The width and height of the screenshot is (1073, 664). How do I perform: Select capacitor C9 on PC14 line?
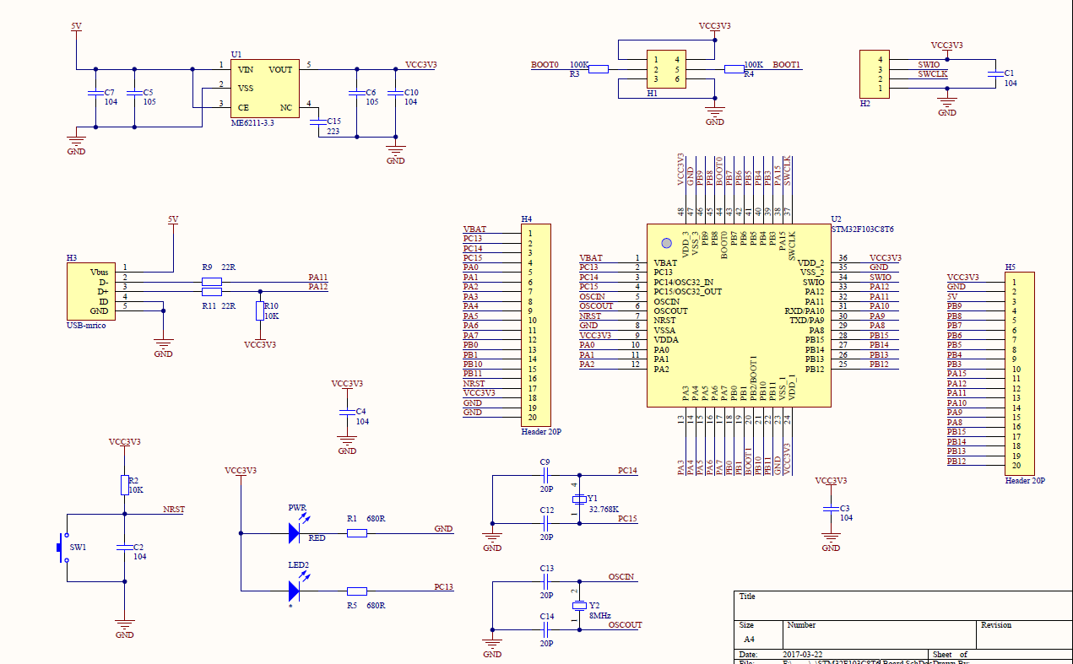click(545, 475)
